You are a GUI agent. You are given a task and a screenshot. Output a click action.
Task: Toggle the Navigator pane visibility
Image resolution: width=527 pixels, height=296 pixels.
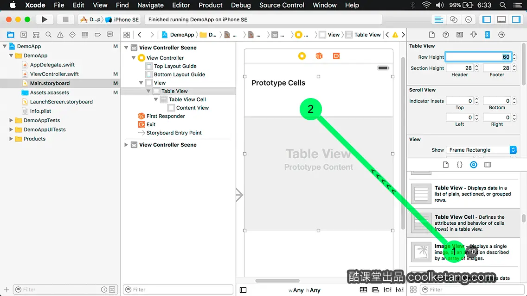[486, 19]
